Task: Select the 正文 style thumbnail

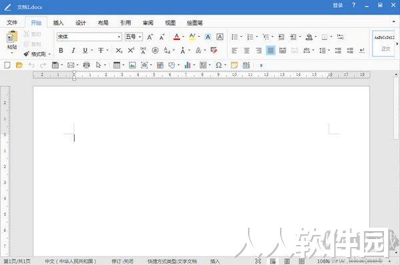Action: 384,43
